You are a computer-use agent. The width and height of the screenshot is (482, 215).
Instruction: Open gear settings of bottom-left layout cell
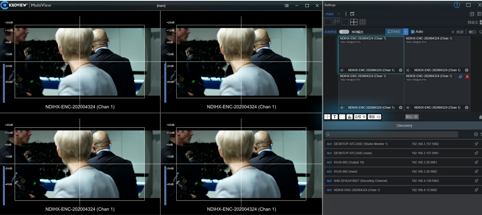(400, 107)
